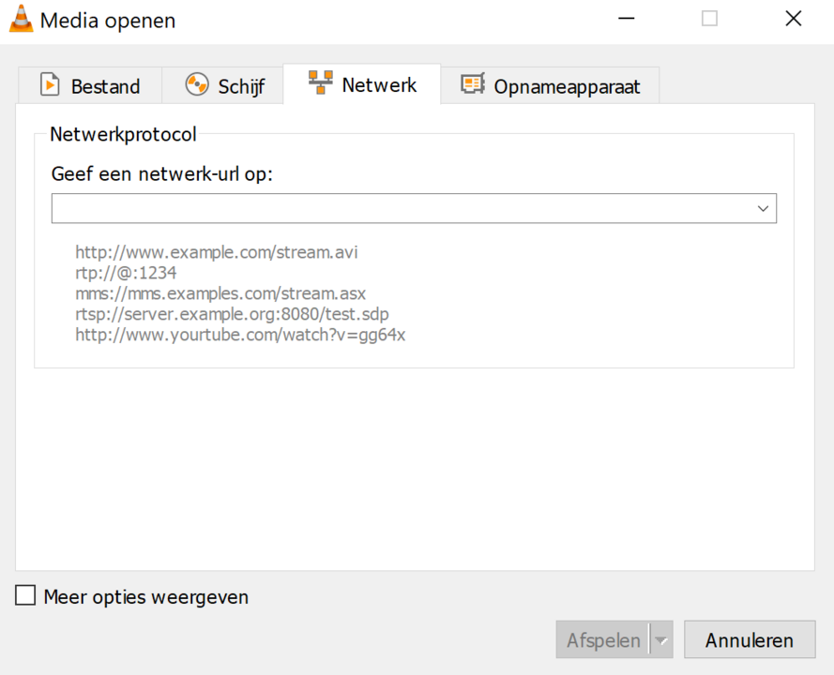The width and height of the screenshot is (834, 675).
Task: Expand the network URL history dropdown arrow
Action: [x=763, y=209]
